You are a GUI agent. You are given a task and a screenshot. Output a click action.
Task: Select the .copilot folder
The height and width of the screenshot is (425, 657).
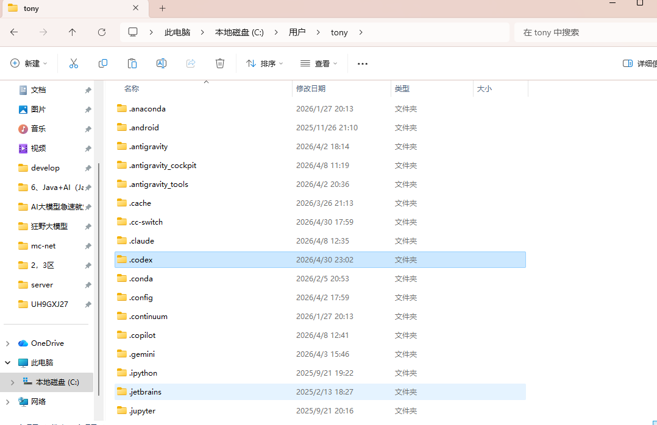143,335
